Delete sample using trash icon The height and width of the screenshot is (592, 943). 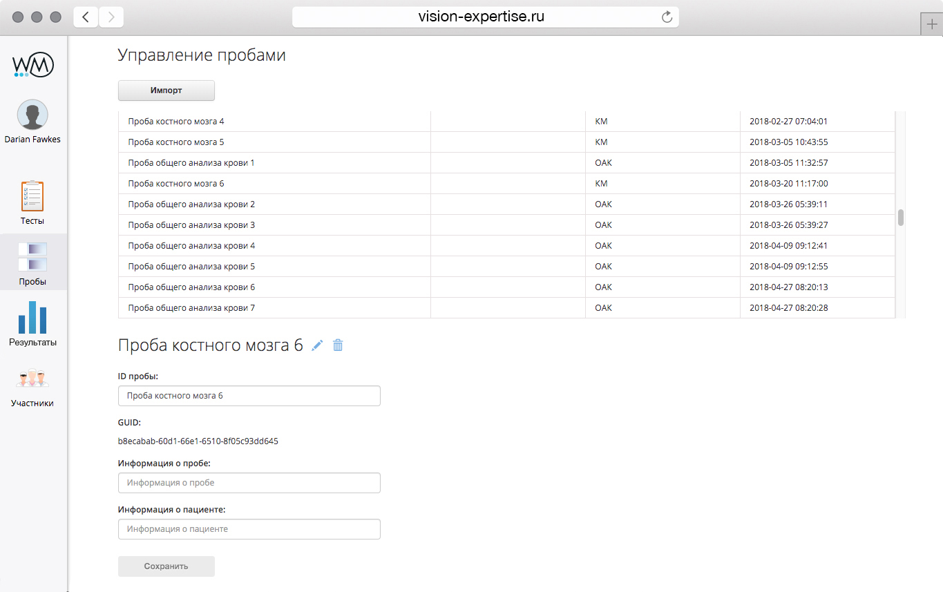338,345
